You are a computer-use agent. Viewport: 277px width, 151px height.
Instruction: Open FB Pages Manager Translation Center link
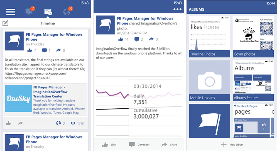click(x=50, y=92)
